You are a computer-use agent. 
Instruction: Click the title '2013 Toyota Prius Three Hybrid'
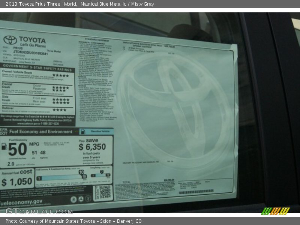click(41, 4)
